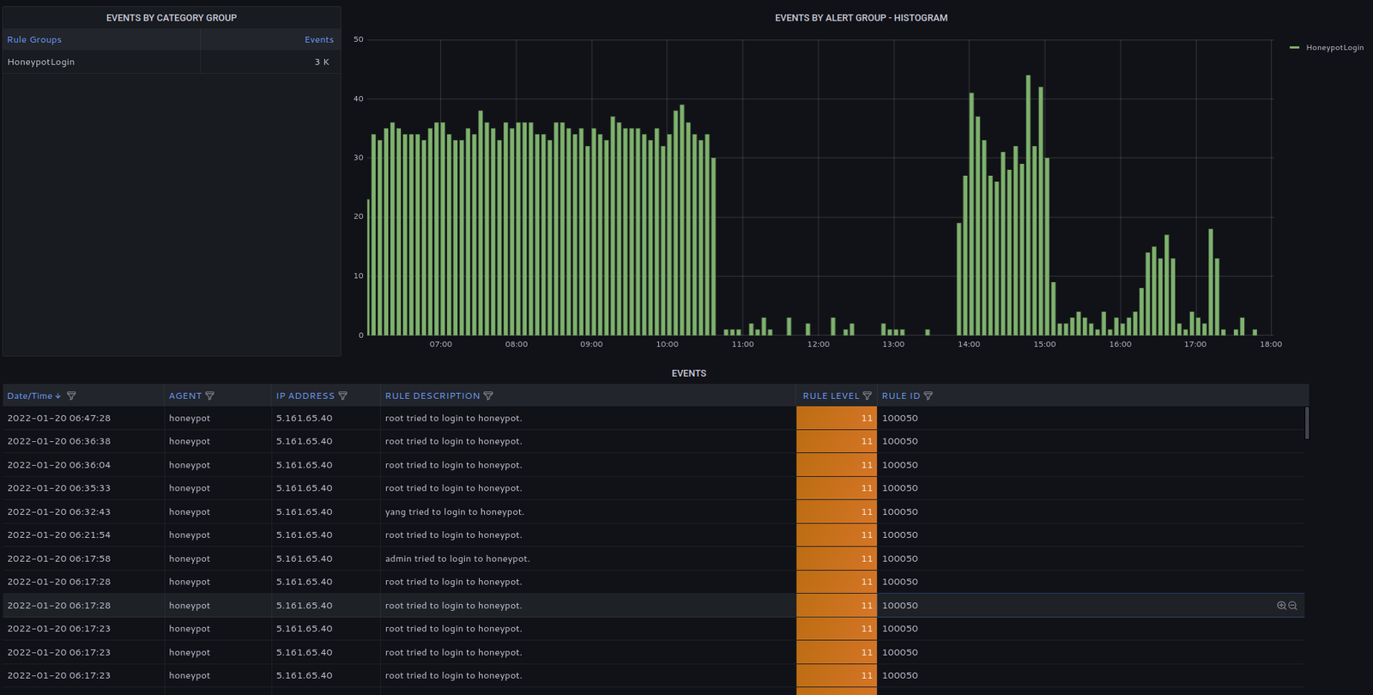Screen dimensions: 1373x695
Task: Open the EVENTS panel title menu
Action: pos(688,373)
